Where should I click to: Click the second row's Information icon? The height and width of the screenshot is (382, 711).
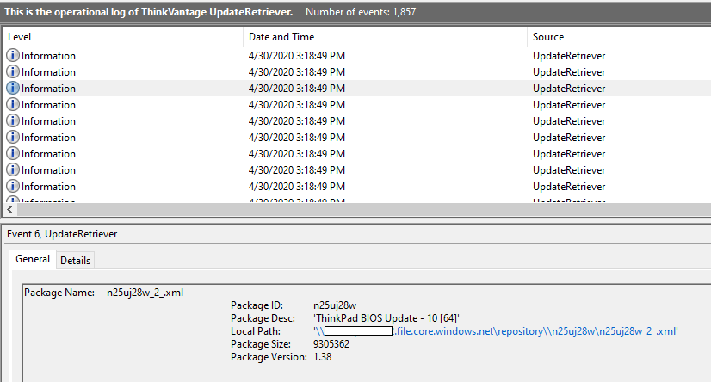(x=13, y=72)
